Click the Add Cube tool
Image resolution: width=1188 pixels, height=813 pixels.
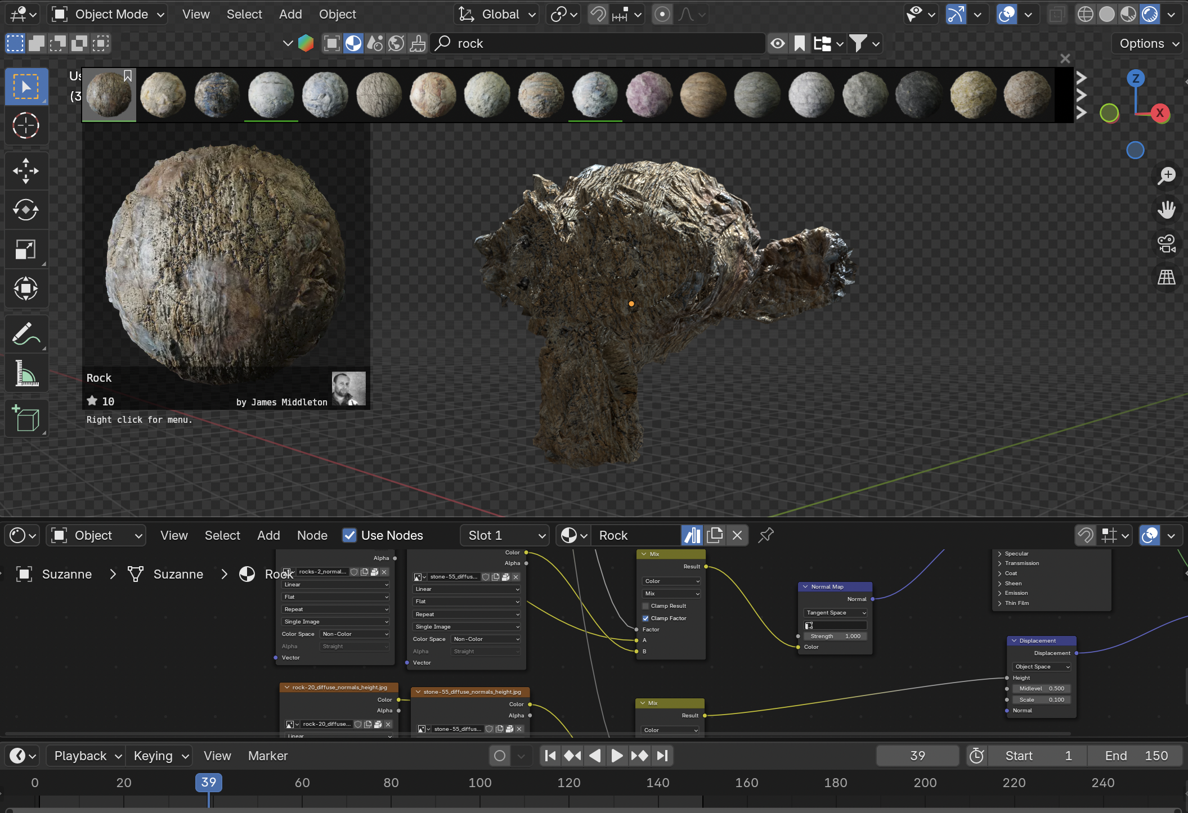click(x=26, y=418)
